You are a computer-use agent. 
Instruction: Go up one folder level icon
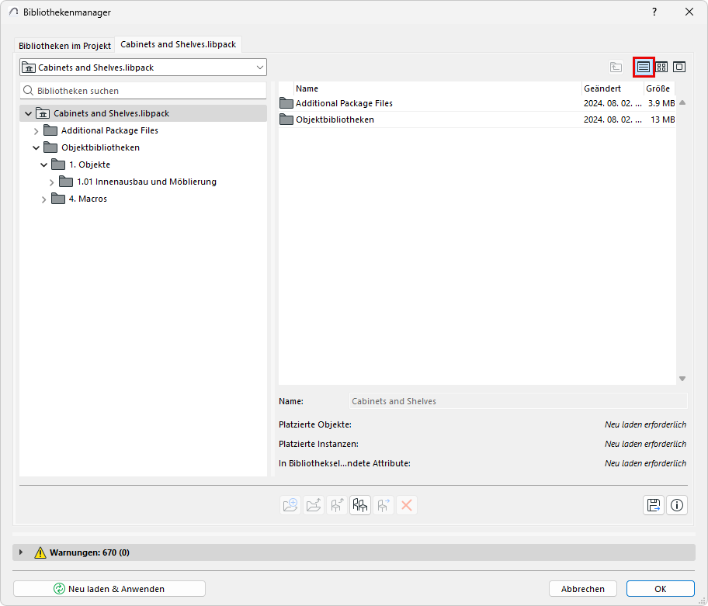click(x=616, y=68)
